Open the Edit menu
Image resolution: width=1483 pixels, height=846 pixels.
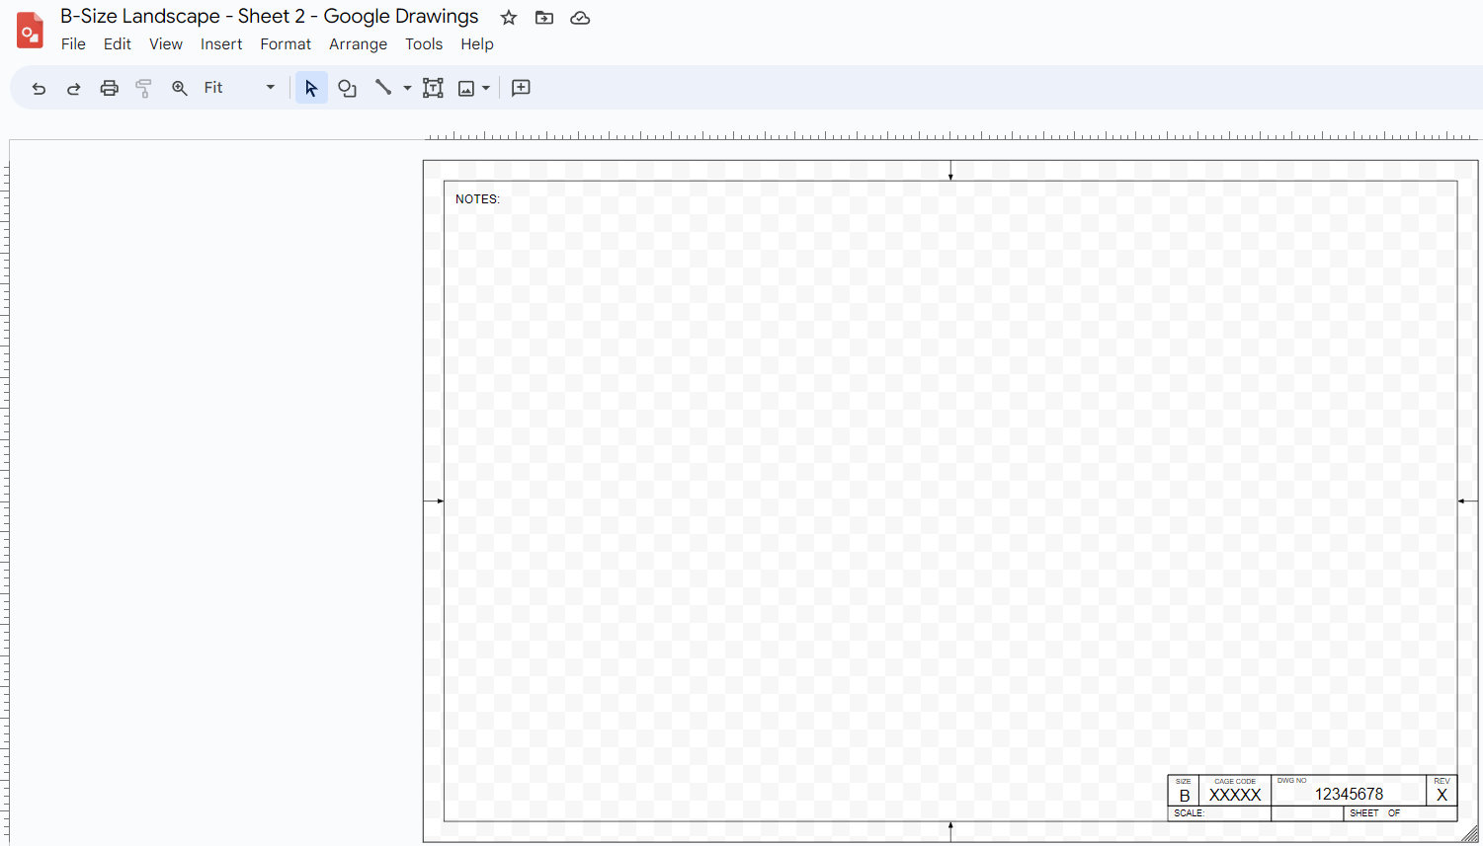tap(118, 44)
